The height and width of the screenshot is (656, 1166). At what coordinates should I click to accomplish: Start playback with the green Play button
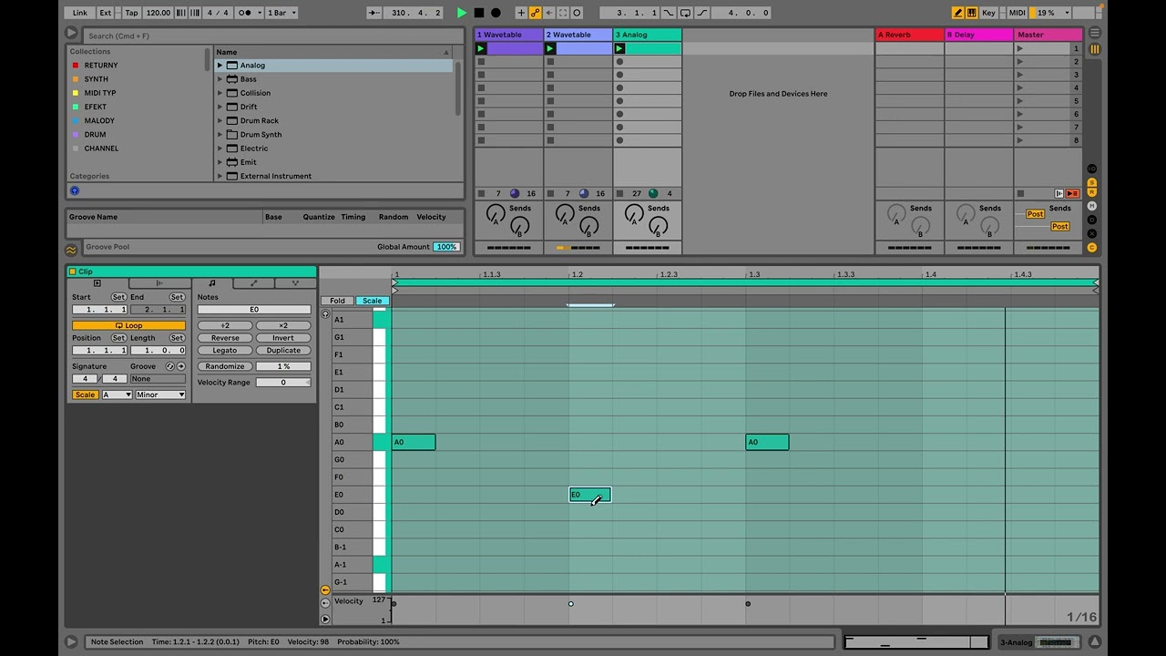coord(462,13)
